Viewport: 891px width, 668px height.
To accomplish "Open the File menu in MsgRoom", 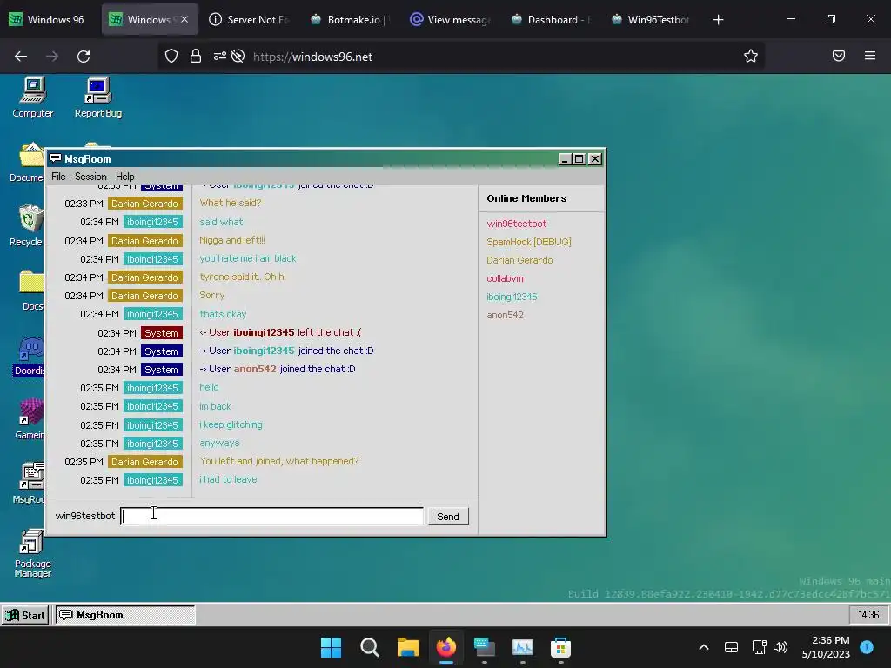I will click(x=58, y=177).
